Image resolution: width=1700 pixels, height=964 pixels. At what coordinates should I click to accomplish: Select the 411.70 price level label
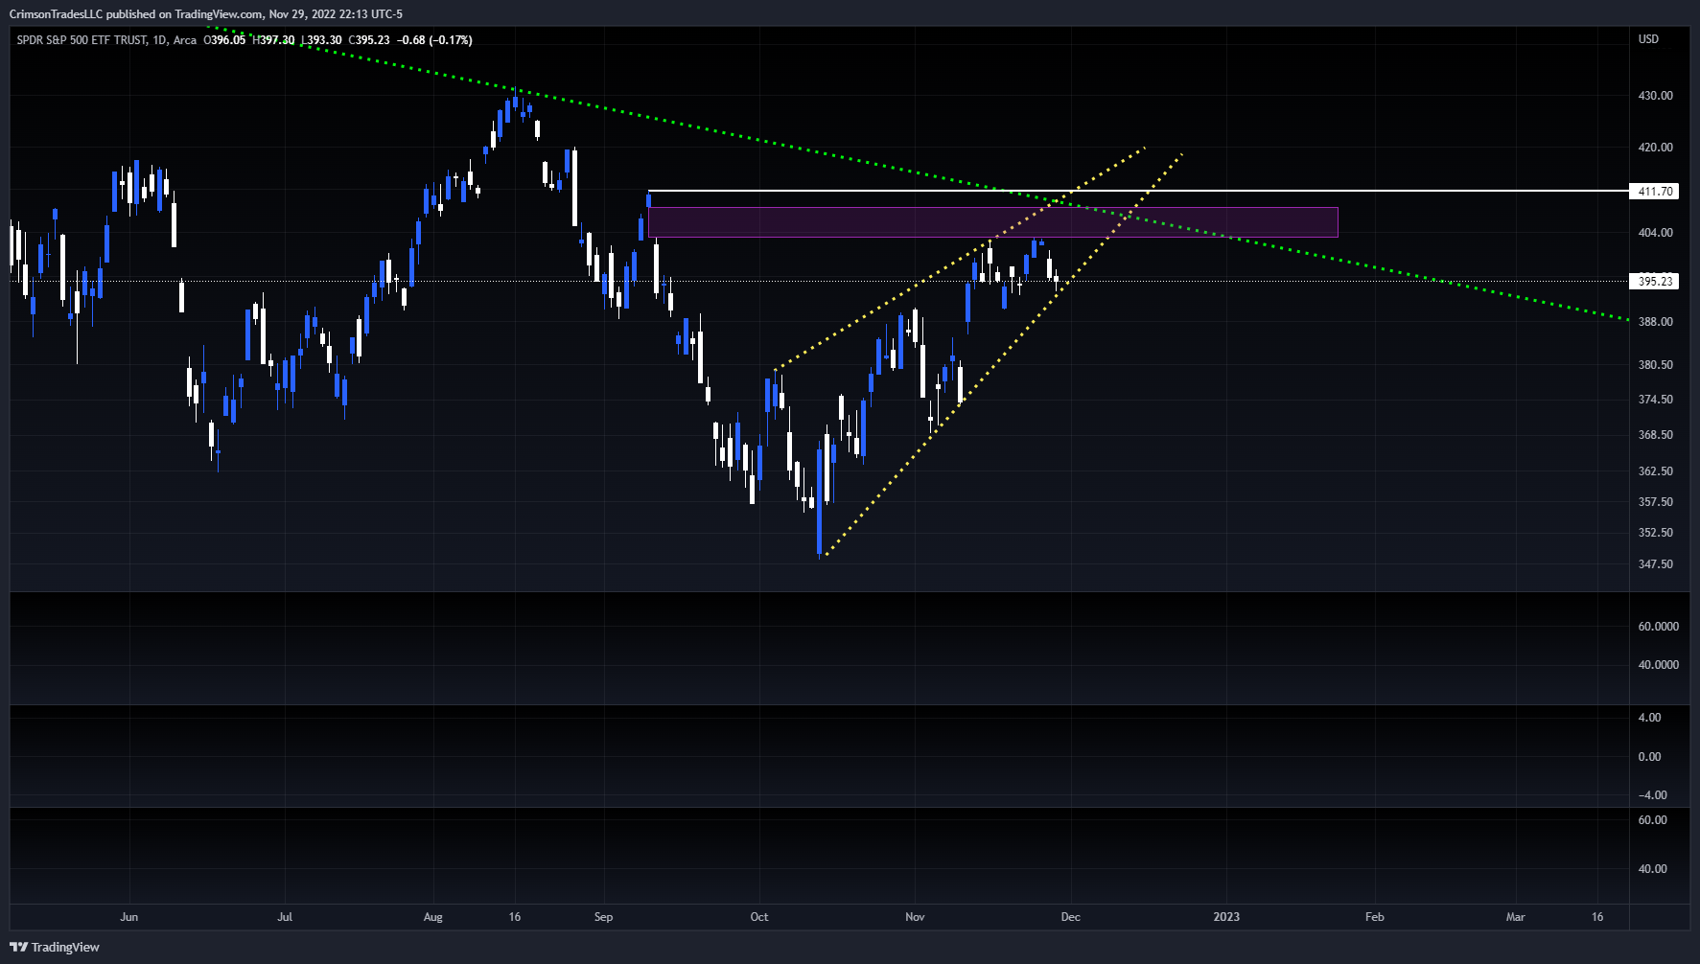1657,191
